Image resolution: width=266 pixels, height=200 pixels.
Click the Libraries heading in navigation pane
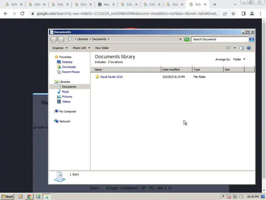tap(65, 82)
